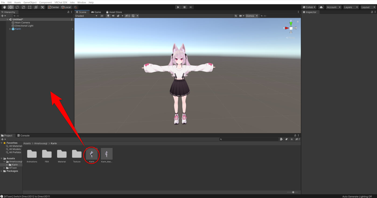
Task: Open the Account dropdown
Action: 334,7
